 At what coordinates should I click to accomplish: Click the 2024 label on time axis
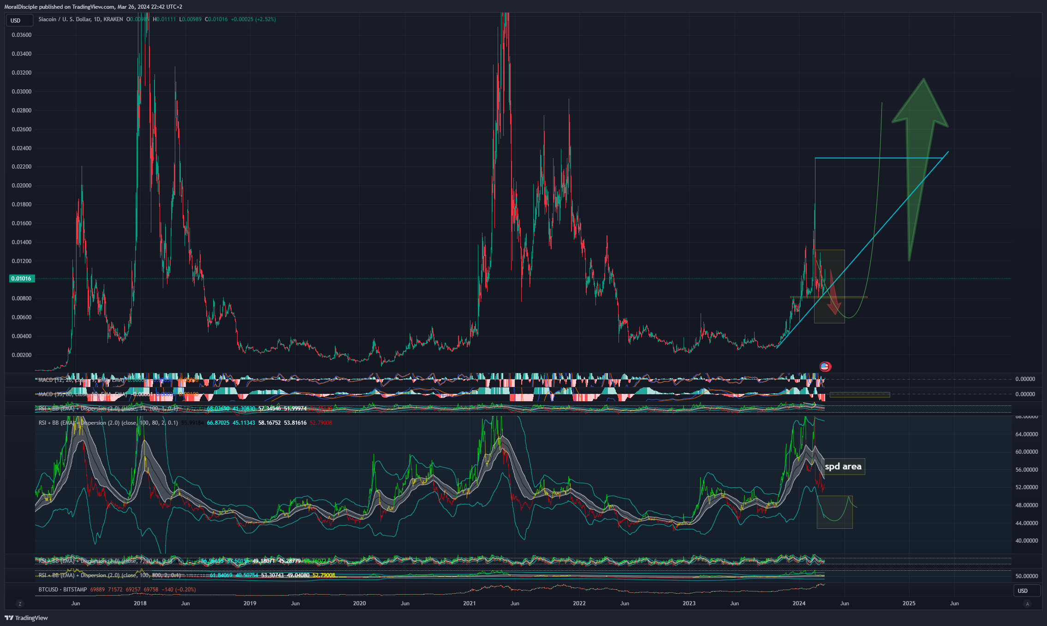799,603
